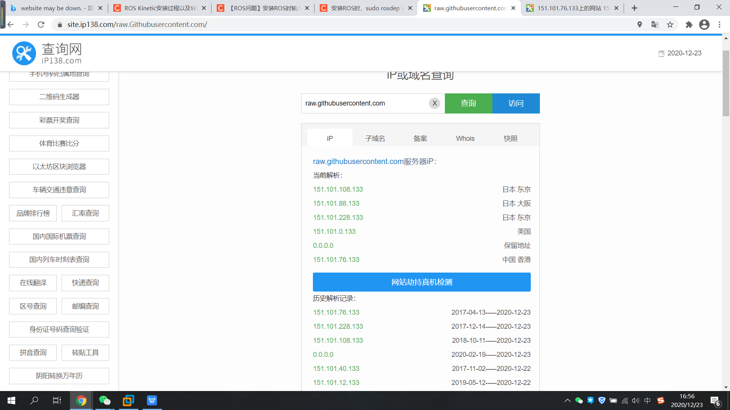
Task: Click the translate page icon in address bar
Action: coord(655,25)
